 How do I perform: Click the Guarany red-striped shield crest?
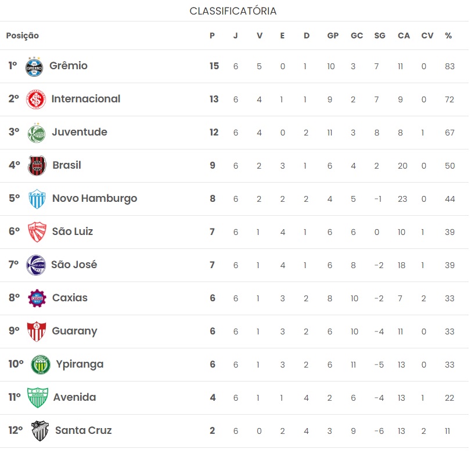click(37, 331)
